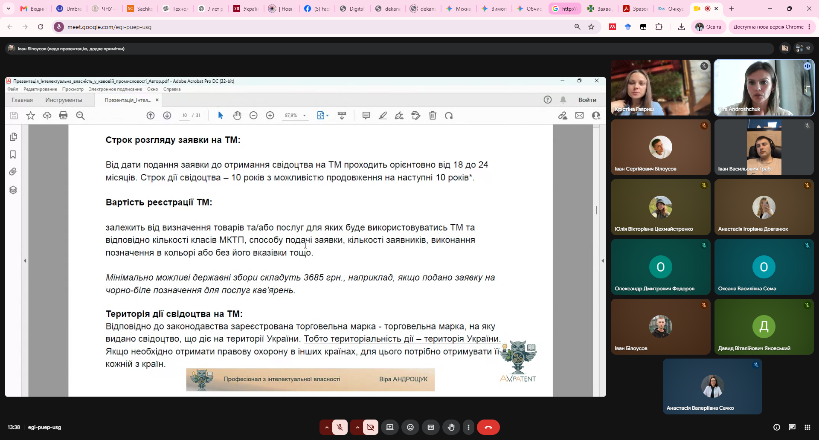Share a link using the chain icon
Viewport: 819px width, 440px height.
pyautogui.click(x=563, y=116)
